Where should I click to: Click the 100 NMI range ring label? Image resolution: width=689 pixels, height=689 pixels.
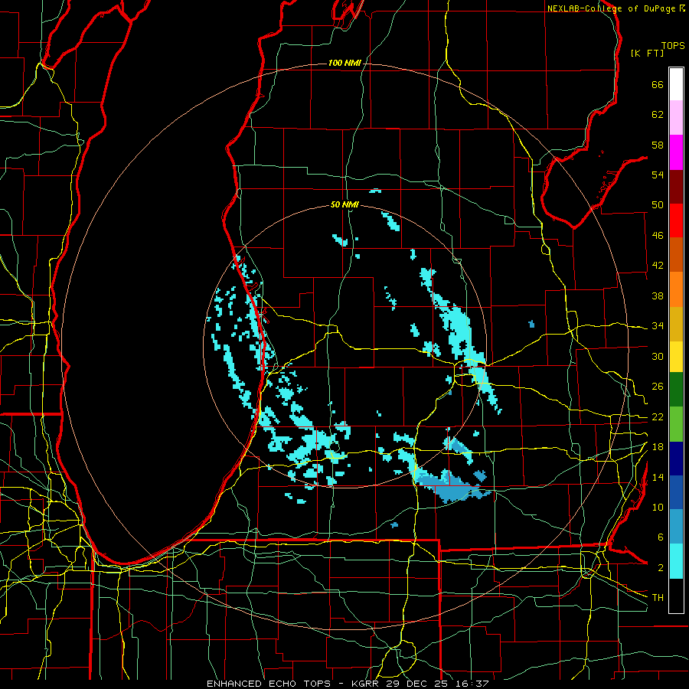pyautogui.click(x=344, y=64)
